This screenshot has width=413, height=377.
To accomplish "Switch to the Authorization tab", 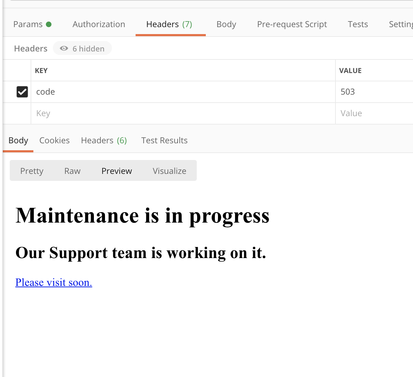I will pos(99,24).
